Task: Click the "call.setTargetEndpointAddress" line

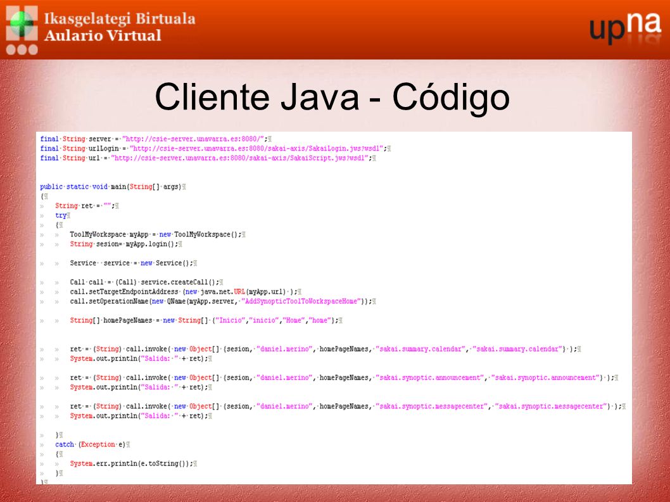Action: coord(186,292)
